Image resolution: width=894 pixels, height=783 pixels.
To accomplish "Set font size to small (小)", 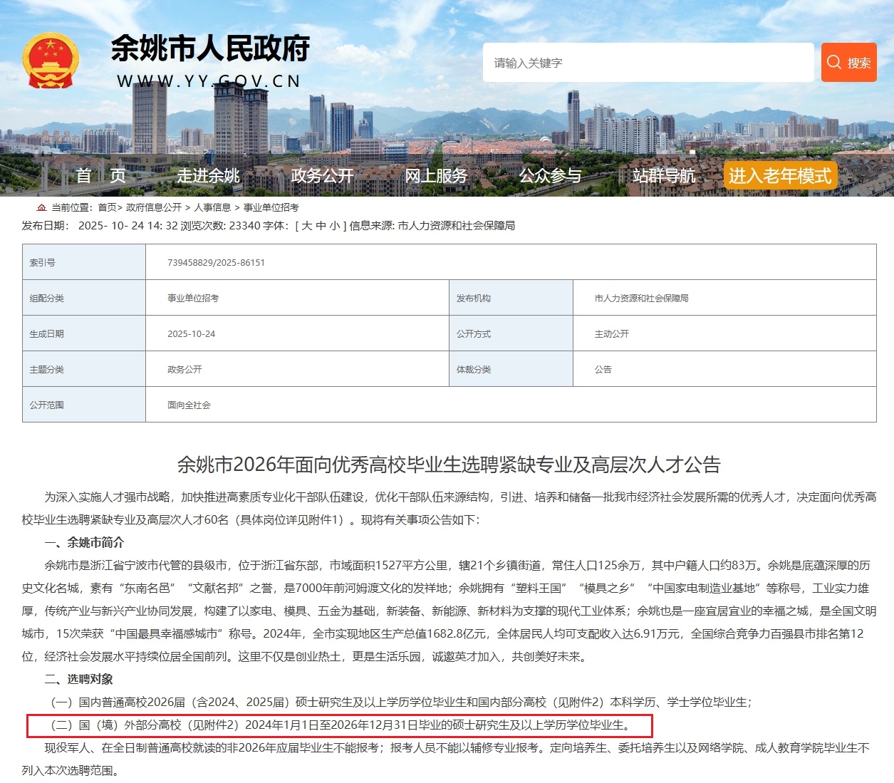I will pos(335,226).
